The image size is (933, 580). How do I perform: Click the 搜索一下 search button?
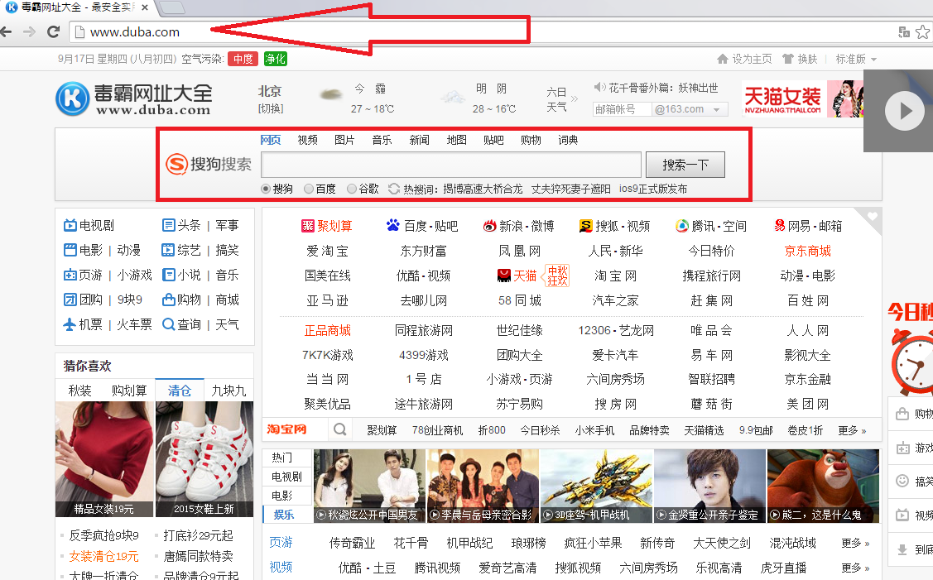click(685, 165)
